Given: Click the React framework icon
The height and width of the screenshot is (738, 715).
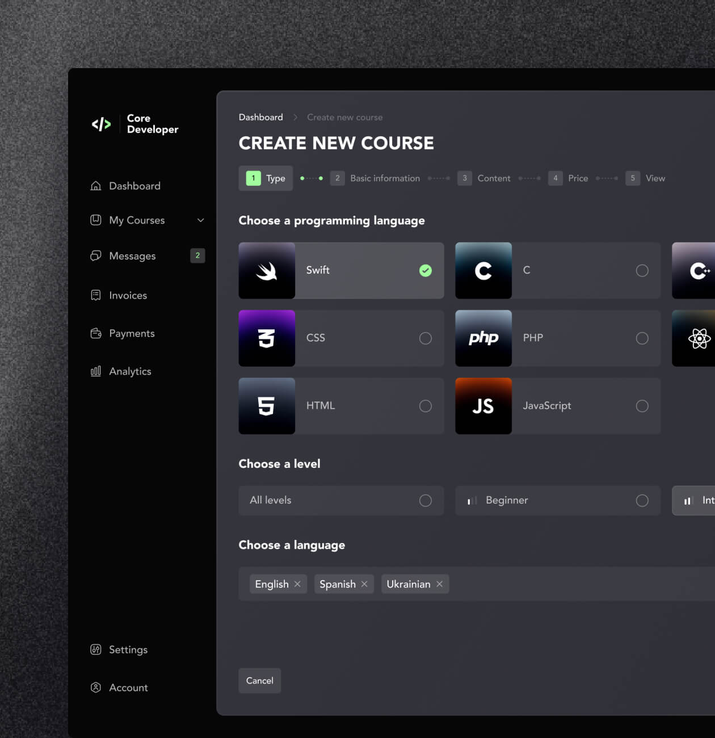Looking at the screenshot, I should pyautogui.click(x=700, y=338).
